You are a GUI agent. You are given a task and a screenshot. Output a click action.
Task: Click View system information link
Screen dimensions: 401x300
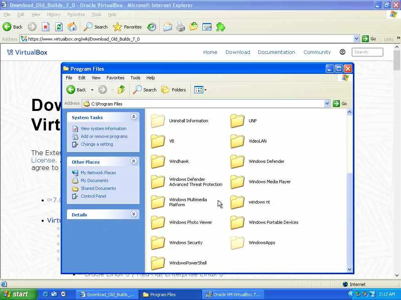pyautogui.click(x=103, y=129)
